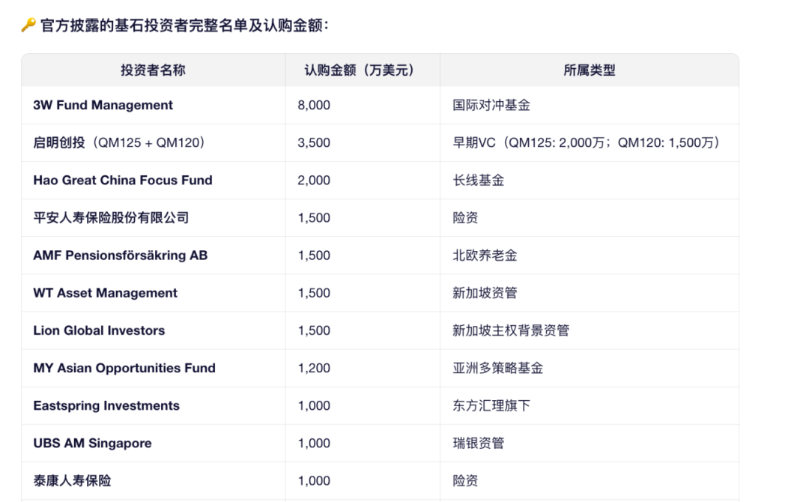The image size is (809, 502).
Task: Click the 所属类型 column header
Action: pos(589,70)
